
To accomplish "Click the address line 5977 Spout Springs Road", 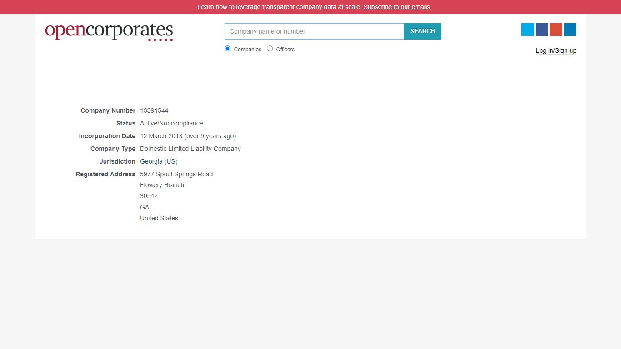I will pos(176,174).
